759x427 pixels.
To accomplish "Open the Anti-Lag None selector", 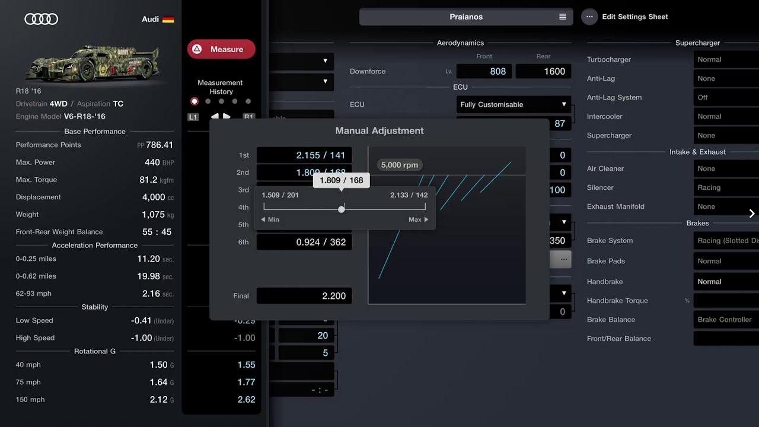I will pyautogui.click(x=726, y=78).
